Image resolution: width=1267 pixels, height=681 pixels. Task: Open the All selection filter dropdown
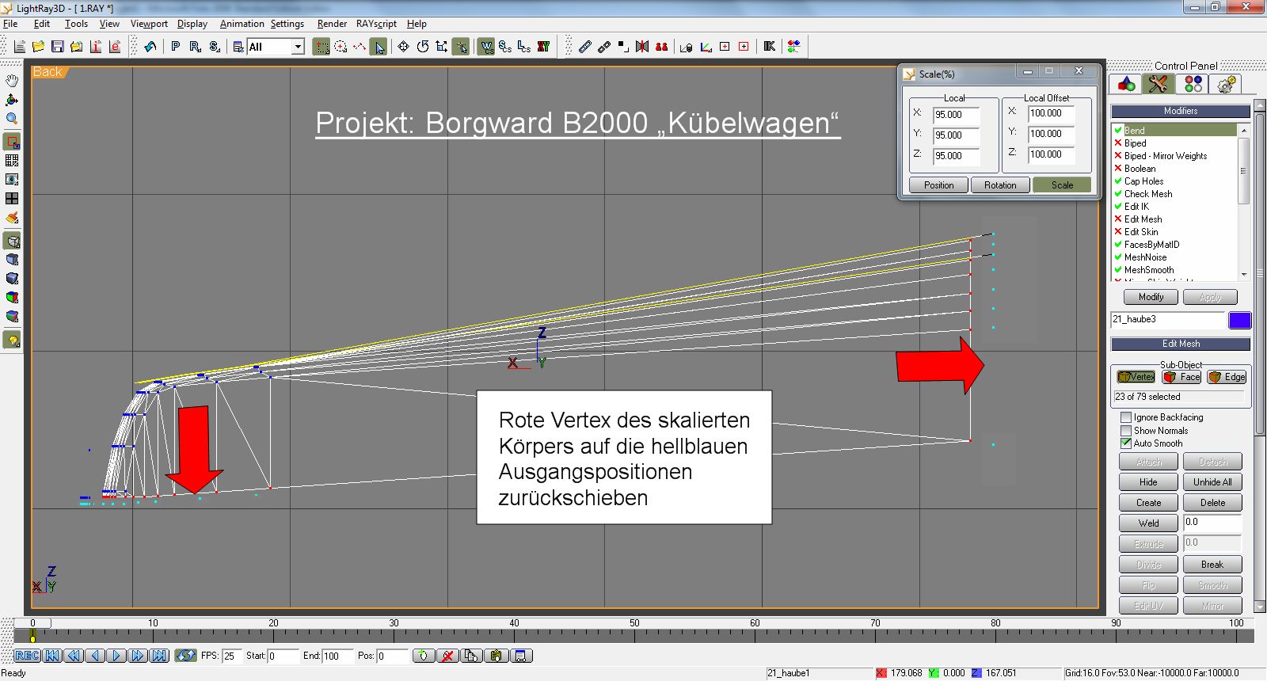click(x=298, y=47)
